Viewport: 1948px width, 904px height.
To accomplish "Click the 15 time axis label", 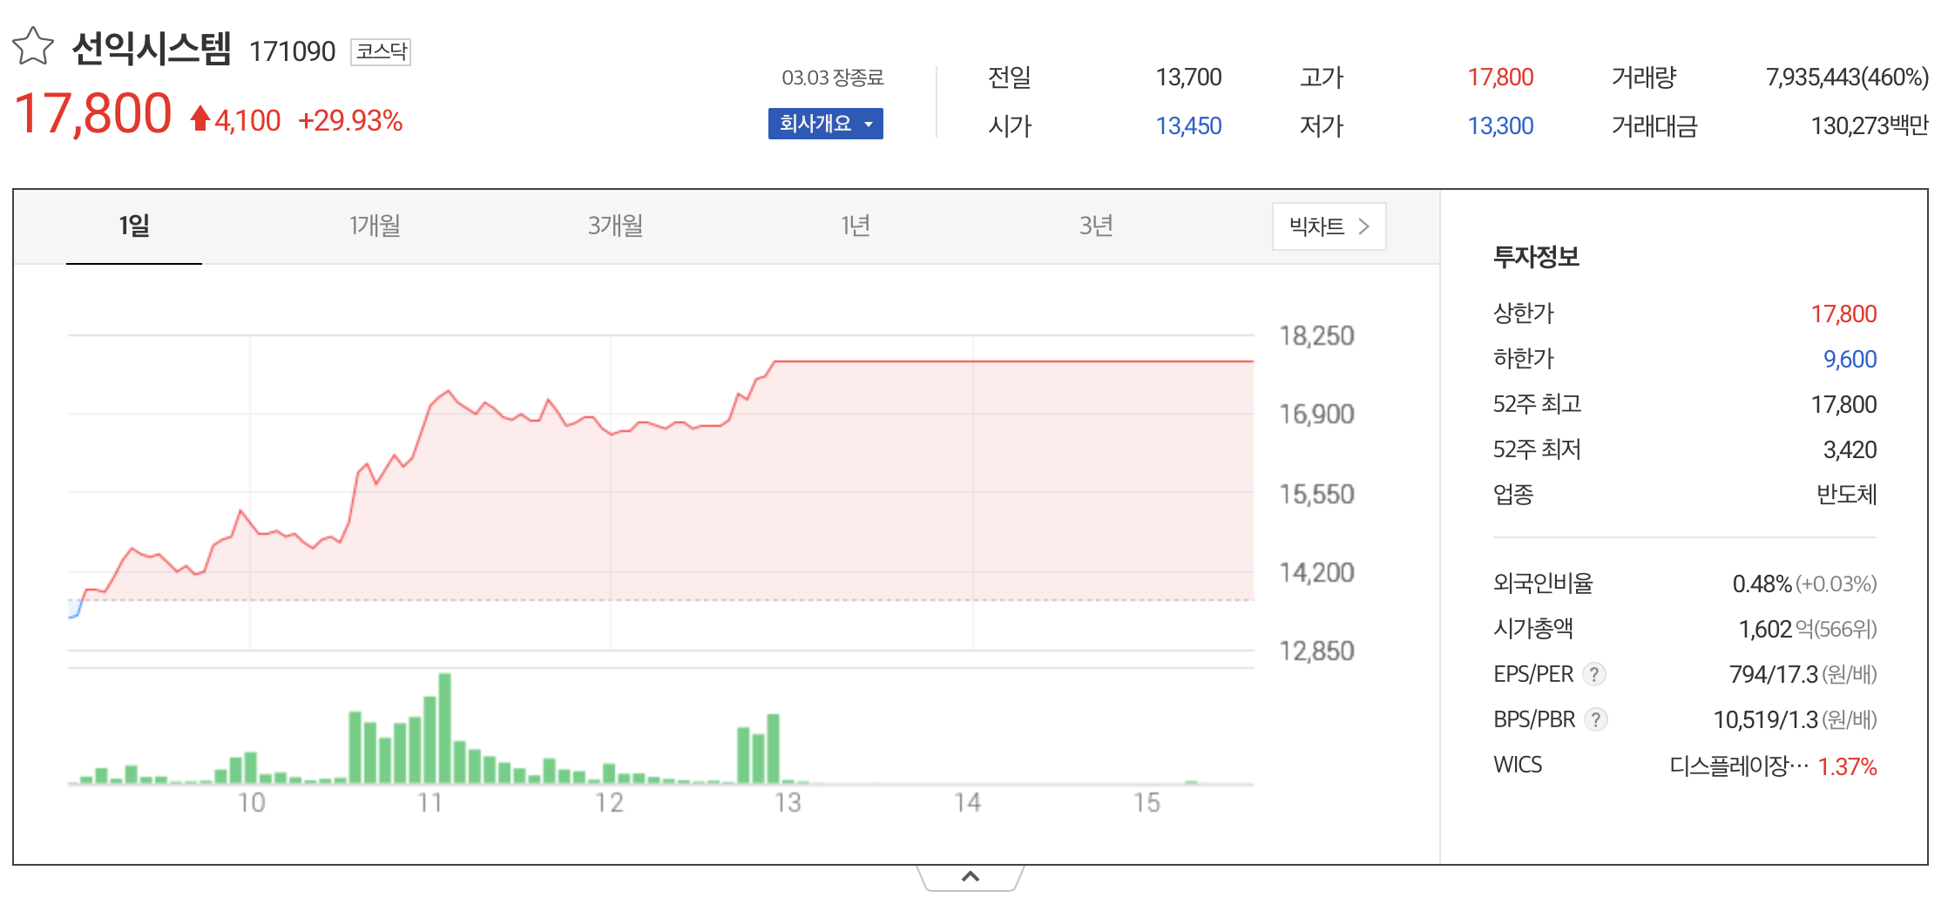I will click(1146, 802).
